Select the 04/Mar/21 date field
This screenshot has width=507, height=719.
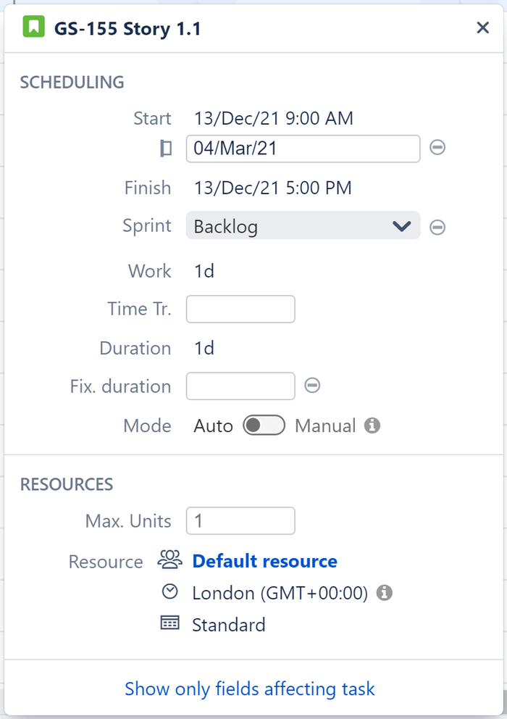[x=303, y=149]
